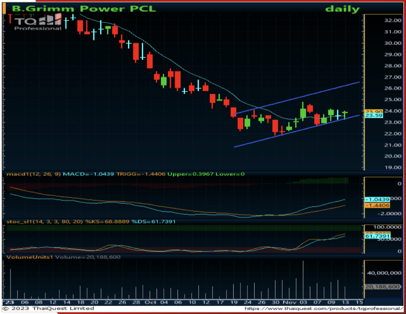Click date label 30 on the time axis
The width and height of the screenshot is (406, 314).
[x=275, y=302]
